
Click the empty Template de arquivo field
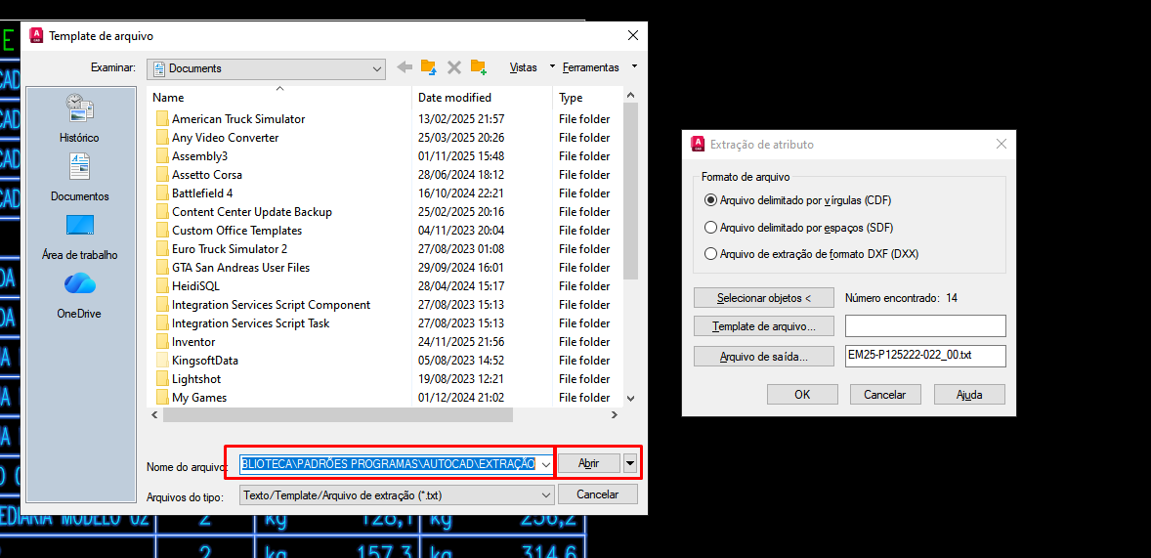click(x=924, y=326)
